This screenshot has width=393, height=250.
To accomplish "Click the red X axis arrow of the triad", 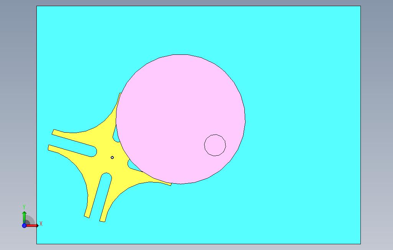I will 33,225.
